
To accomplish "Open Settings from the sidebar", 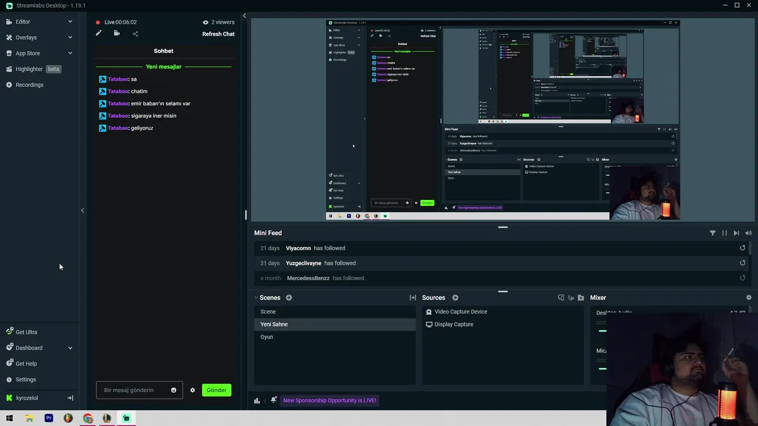I will [25, 379].
